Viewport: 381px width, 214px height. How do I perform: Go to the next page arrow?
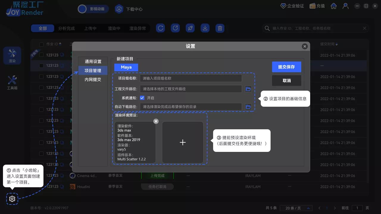(335, 208)
